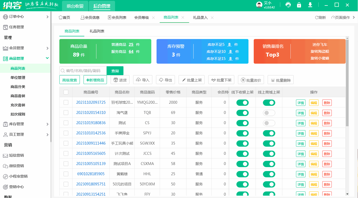358x198 pixels.
Task: Expand the 会员管理 sidebar section
Action: [25, 48]
